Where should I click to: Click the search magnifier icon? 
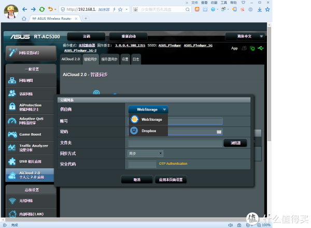tap(188, 9)
